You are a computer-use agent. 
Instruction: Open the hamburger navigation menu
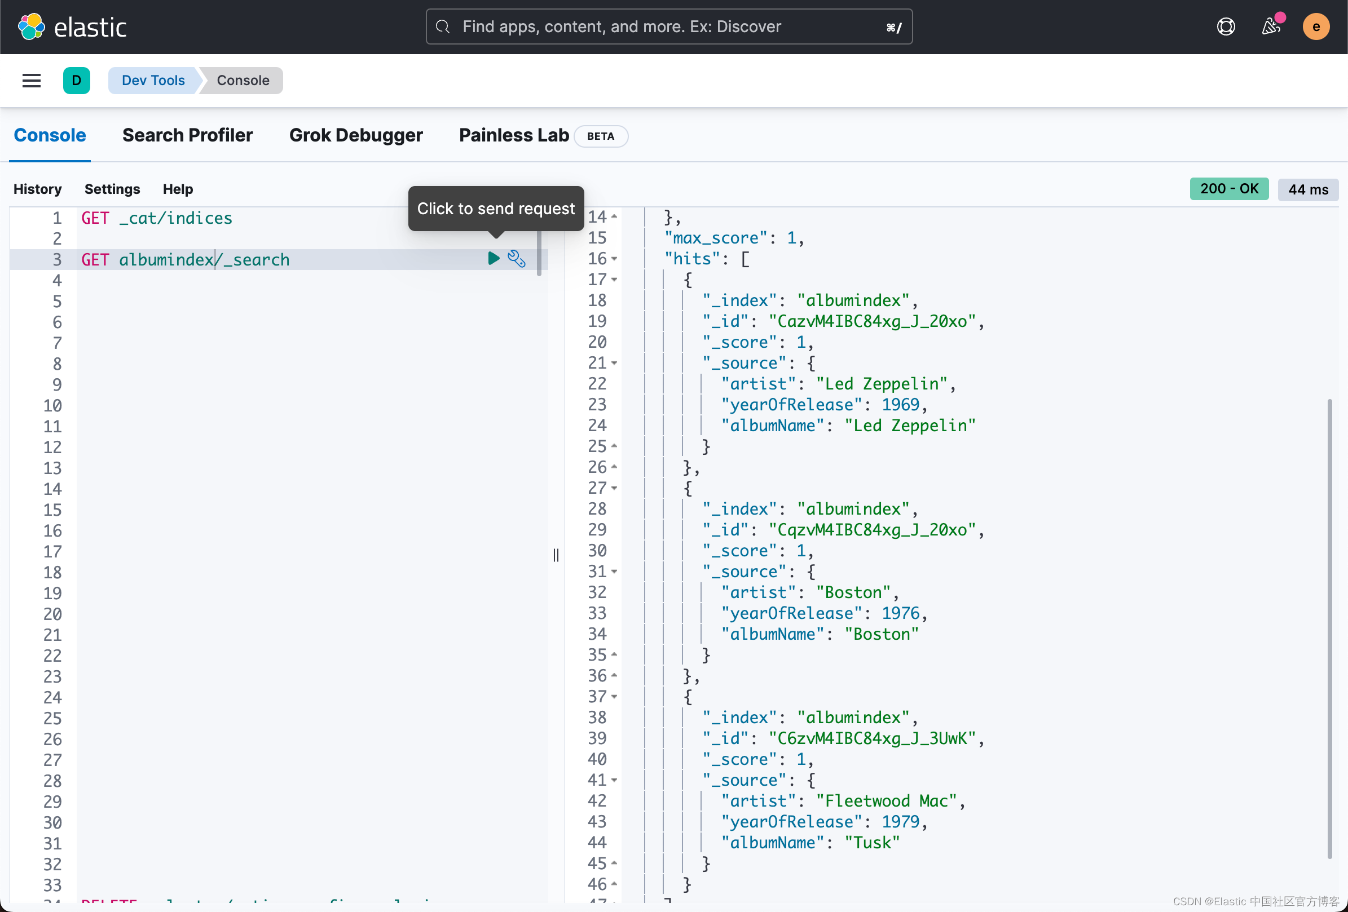click(32, 81)
